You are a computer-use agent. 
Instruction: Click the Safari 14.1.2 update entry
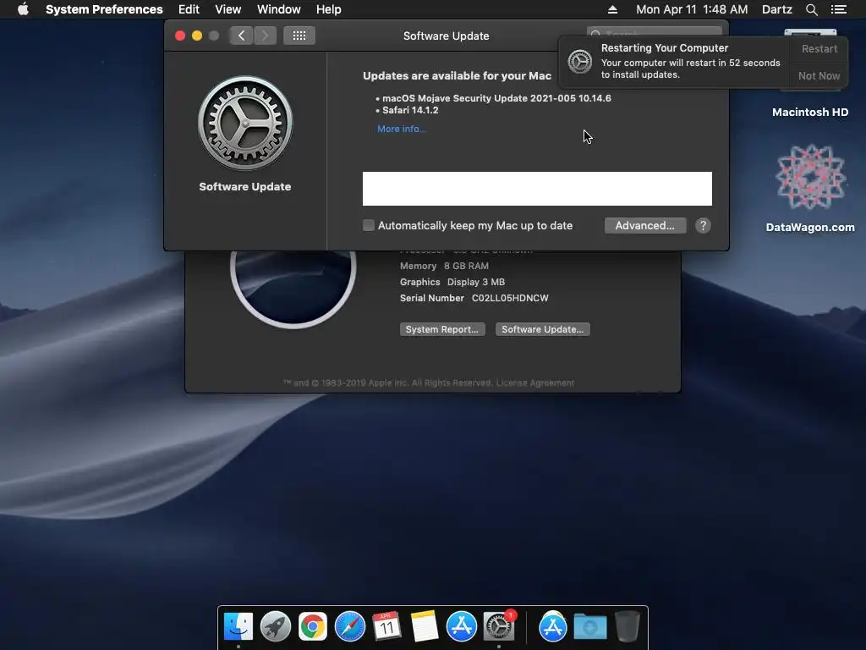pos(410,110)
